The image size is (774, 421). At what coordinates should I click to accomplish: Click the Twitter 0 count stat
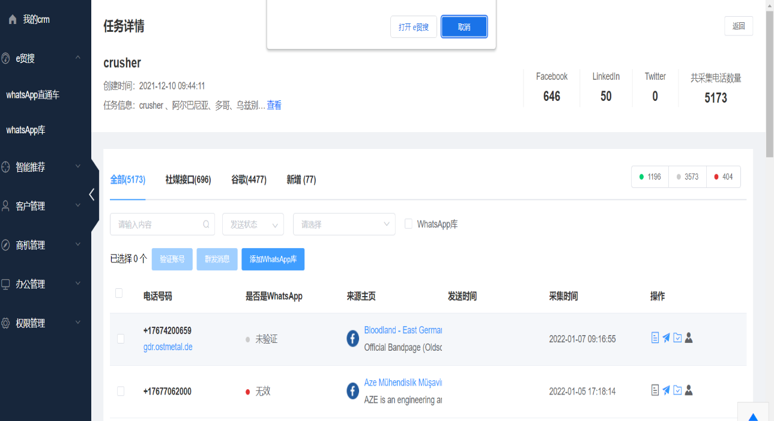pos(655,87)
